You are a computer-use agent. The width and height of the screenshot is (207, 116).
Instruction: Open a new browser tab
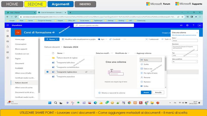70,13
